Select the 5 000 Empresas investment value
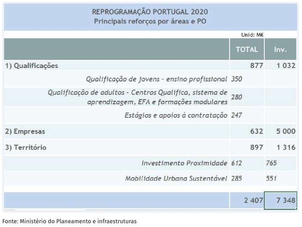The image size is (302, 227). [286, 132]
